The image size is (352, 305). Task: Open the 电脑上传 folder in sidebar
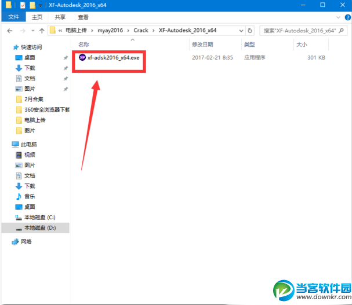[x=35, y=120]
